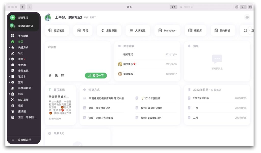Collapse the sidebar via 收起侧边栏
Image resolution: width=261 pixels, height=153 pixels.
24,140
